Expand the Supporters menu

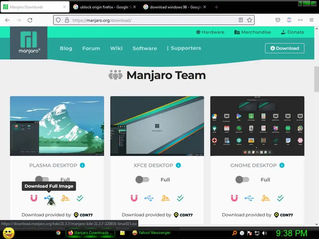tap(184, 48)
